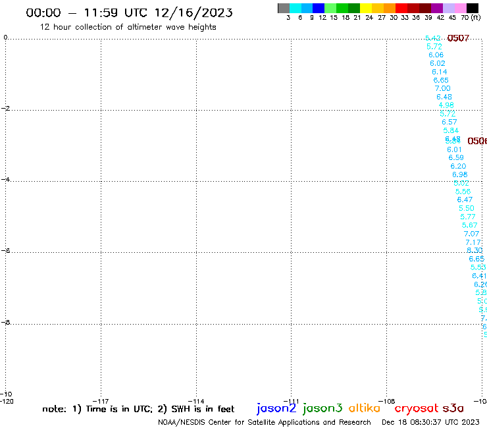Click the -4 latitude axis label
This screenshot has height=428, width=487.
[5, 179]
